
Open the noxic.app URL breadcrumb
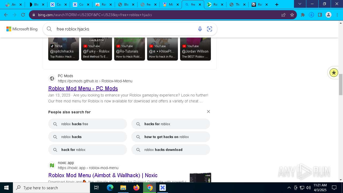tap(88, 168)
